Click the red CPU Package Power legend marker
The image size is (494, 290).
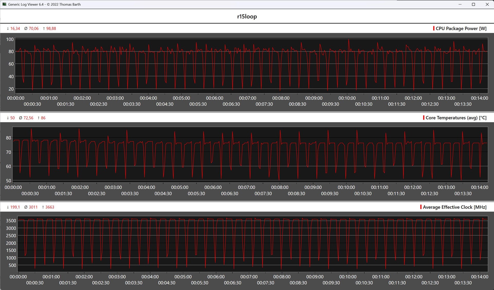coord(434,28)
